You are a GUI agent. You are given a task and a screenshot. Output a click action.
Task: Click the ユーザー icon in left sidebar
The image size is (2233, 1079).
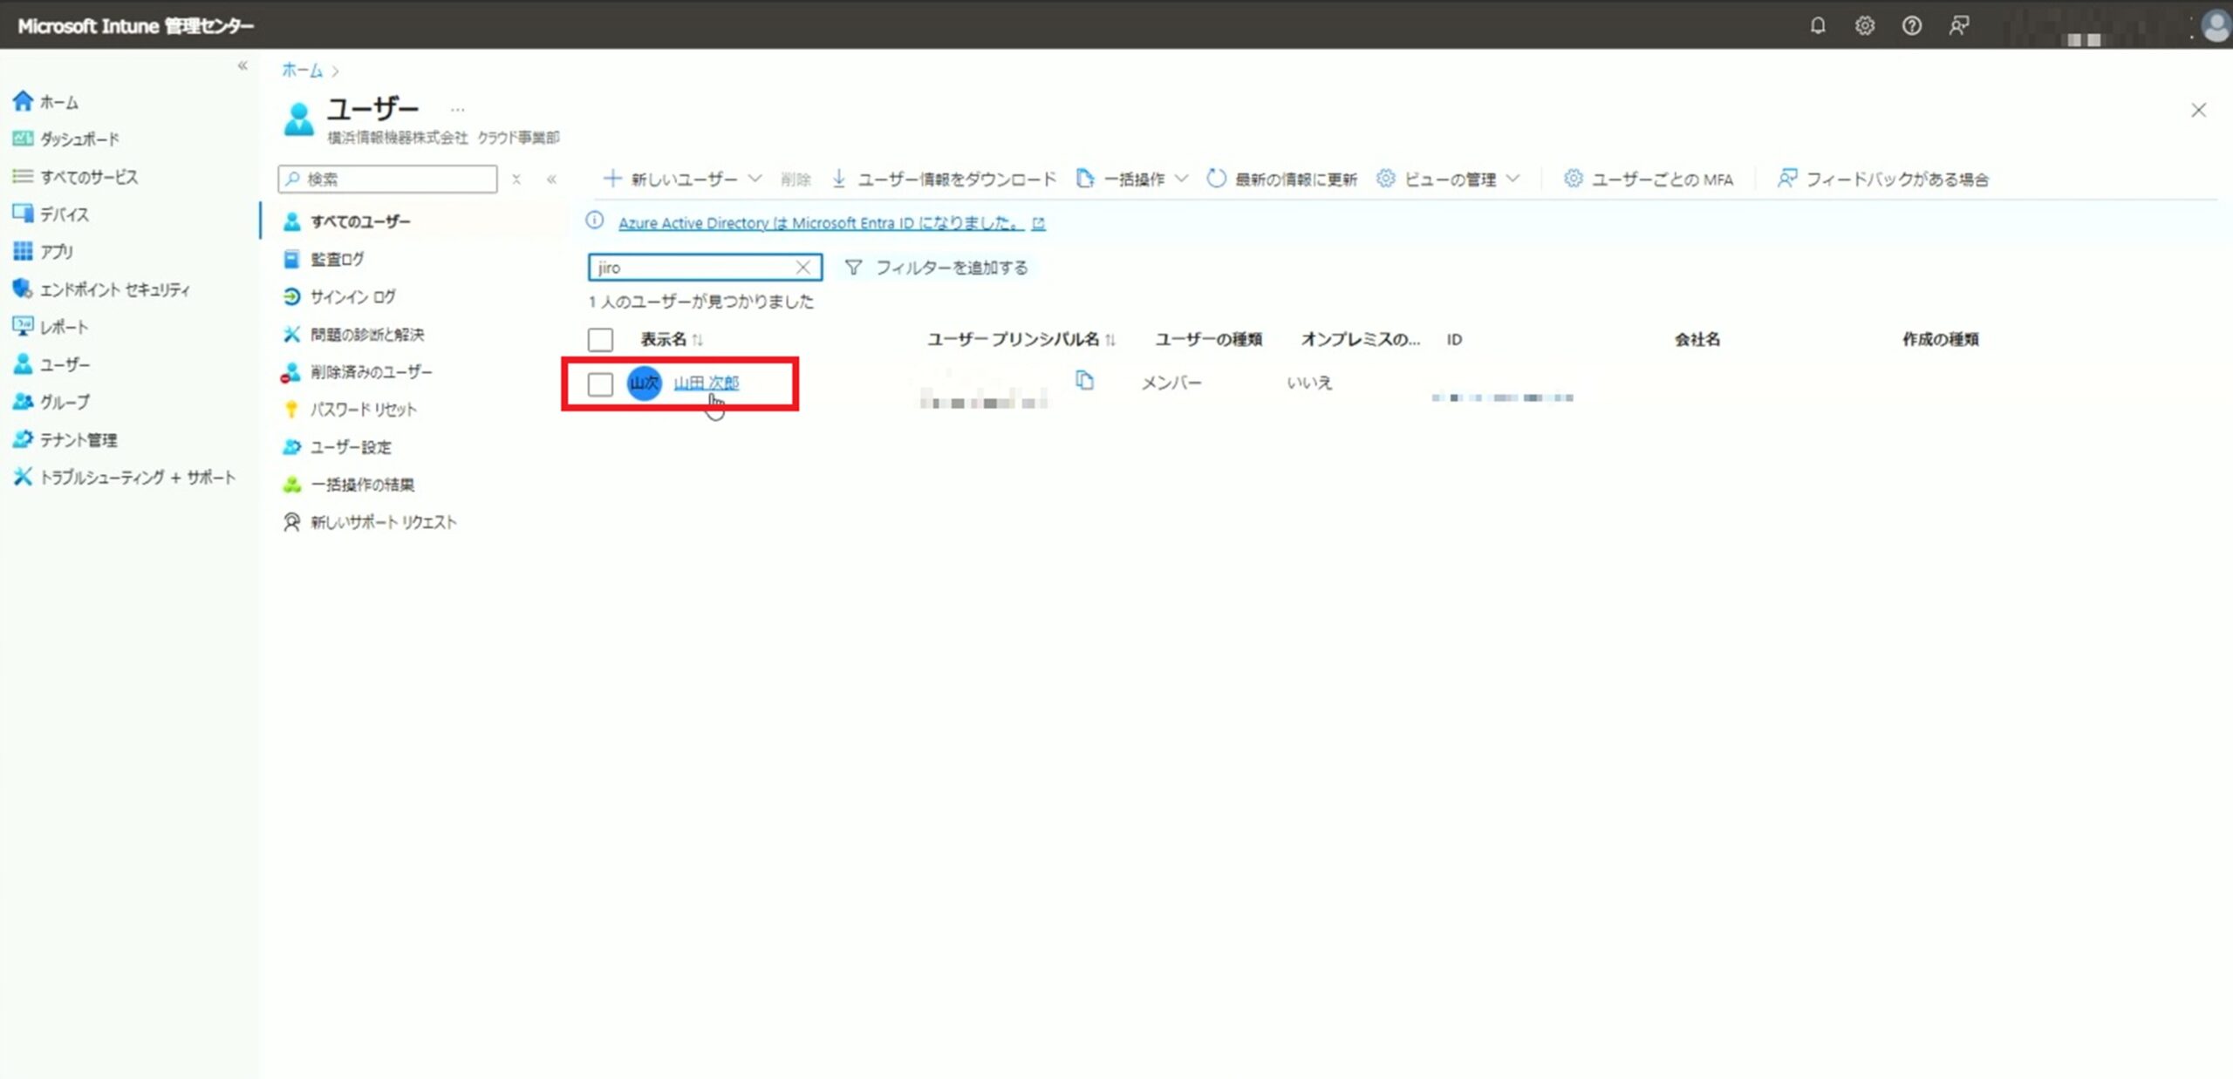pos(23,364)
